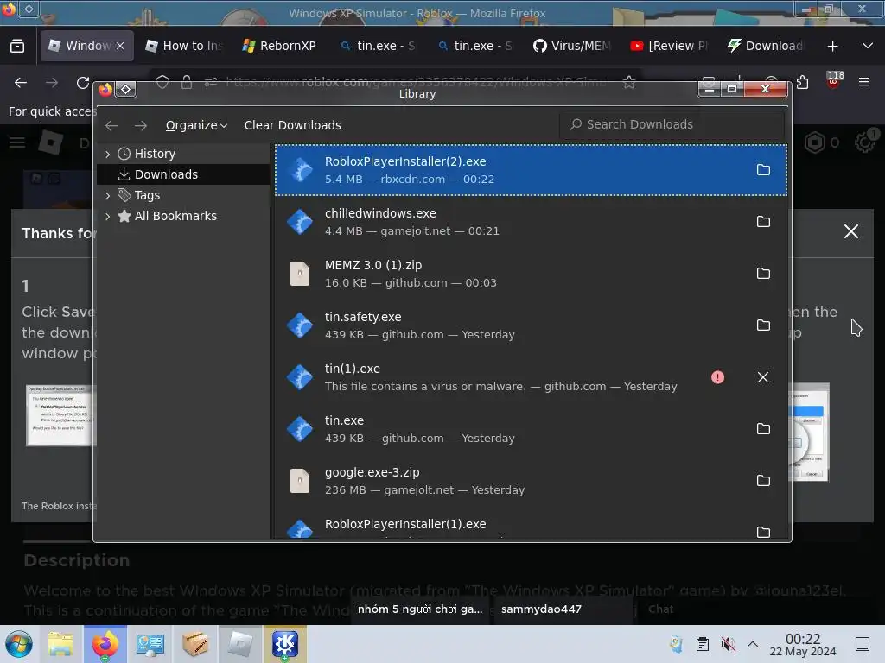The height and width of the screenshot is (663, 885).
Task: Open Firefox extensions puzzle icon
Action: tap(802, 83)
